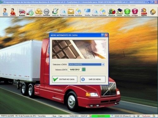Expand the Selecione o CAIXA dropdown arrow
The width and height of the screenshot is (158, 118).
[103, 65]
